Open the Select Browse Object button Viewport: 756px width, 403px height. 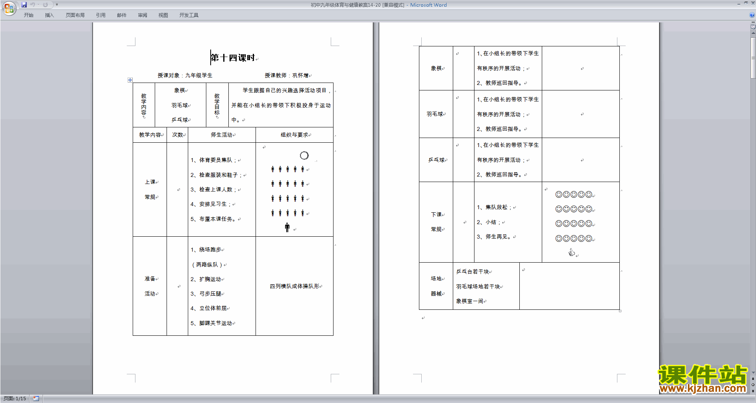(x=753, y=385)
